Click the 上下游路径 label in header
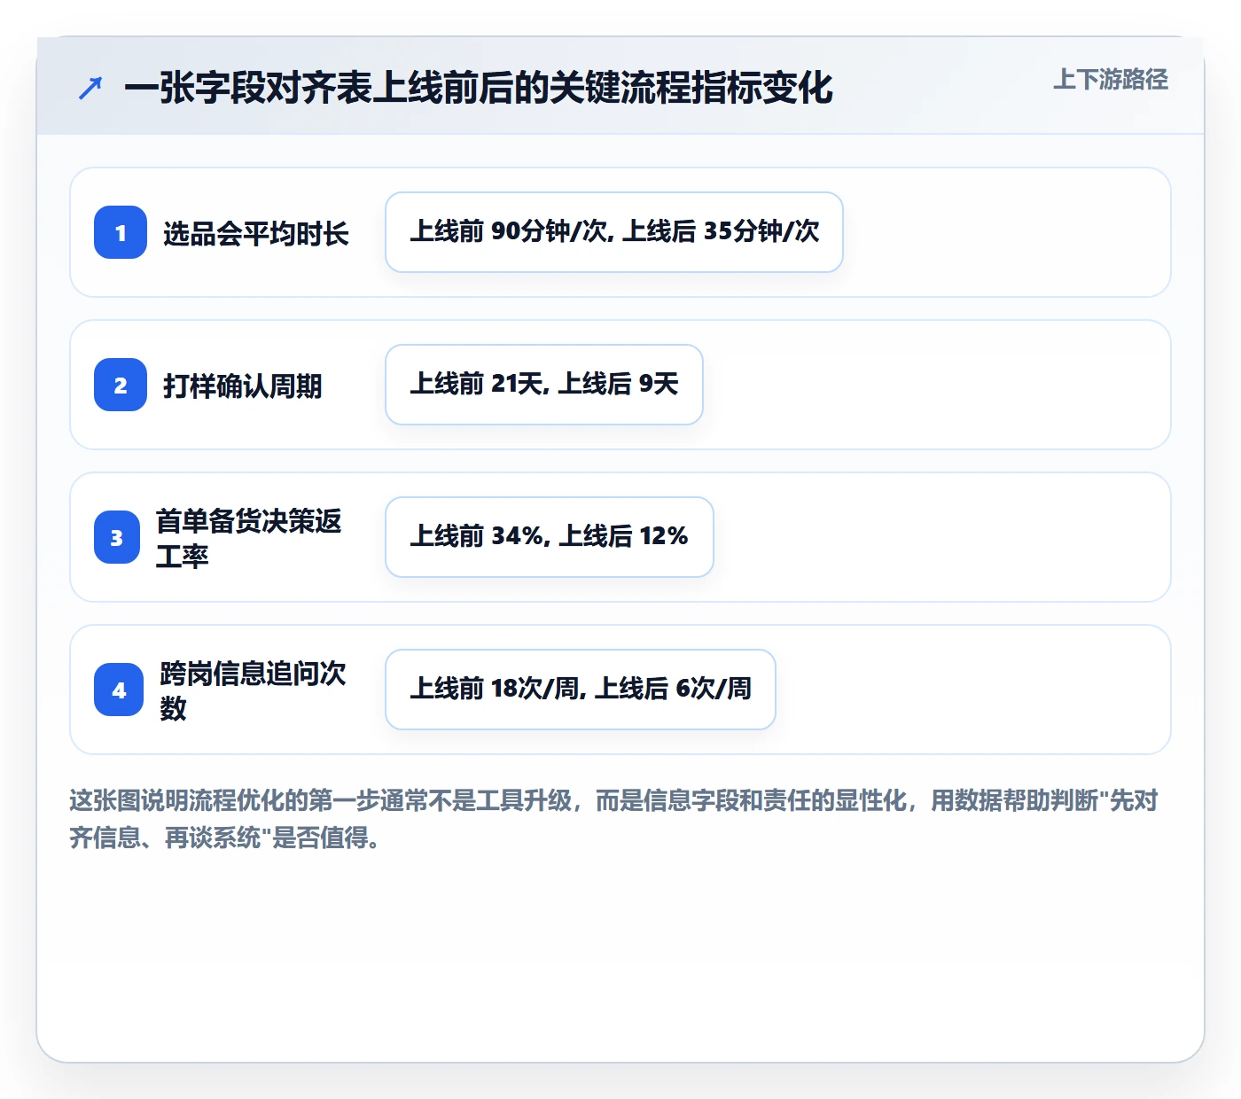The image size is (1241, 1099). point(1111,80)
